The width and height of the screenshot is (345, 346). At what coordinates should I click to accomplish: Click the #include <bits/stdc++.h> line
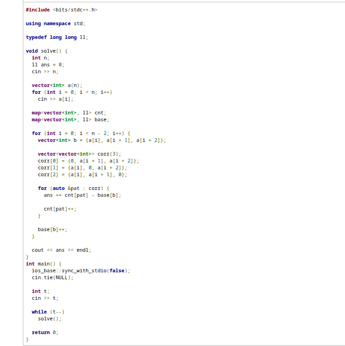click(x=62, y=10)
